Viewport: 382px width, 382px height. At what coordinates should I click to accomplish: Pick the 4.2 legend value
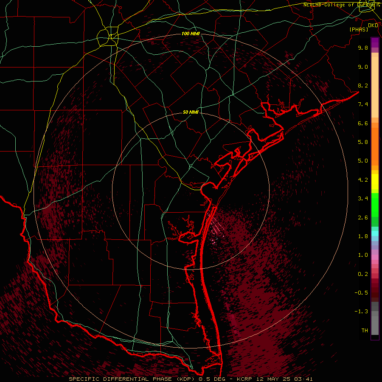[x=363, y=180]
